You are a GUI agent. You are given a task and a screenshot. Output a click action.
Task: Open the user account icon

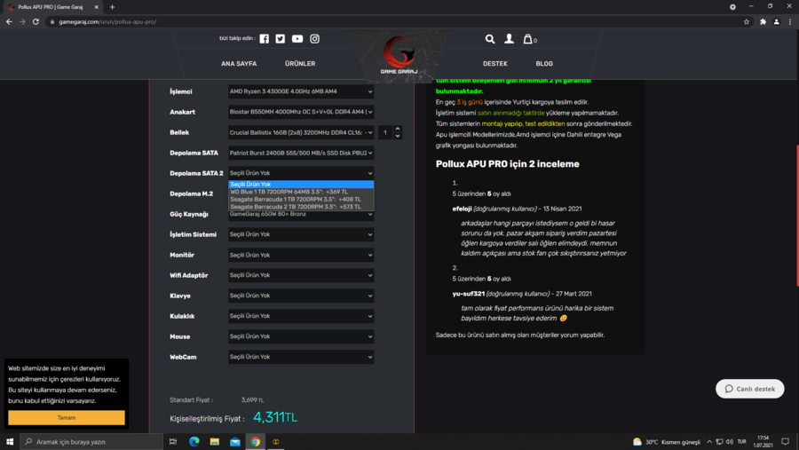[x=509, y=39]
